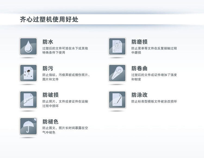
Task: Select the 防水 heading
Action: point(48,42)
